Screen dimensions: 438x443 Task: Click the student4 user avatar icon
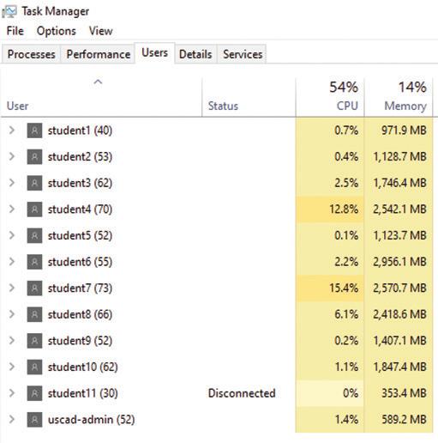[34, 209]
